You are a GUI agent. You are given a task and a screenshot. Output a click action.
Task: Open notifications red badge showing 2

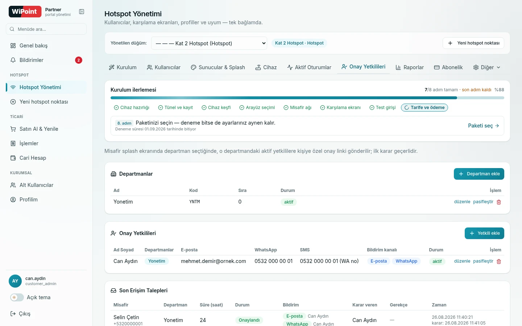(79, 60)
